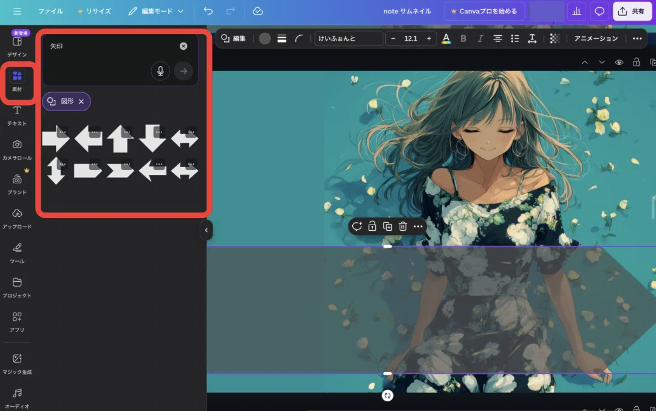Hide the page with eye icon
The height and width of the screenshot is (411, 656).
tap(619, 63)
